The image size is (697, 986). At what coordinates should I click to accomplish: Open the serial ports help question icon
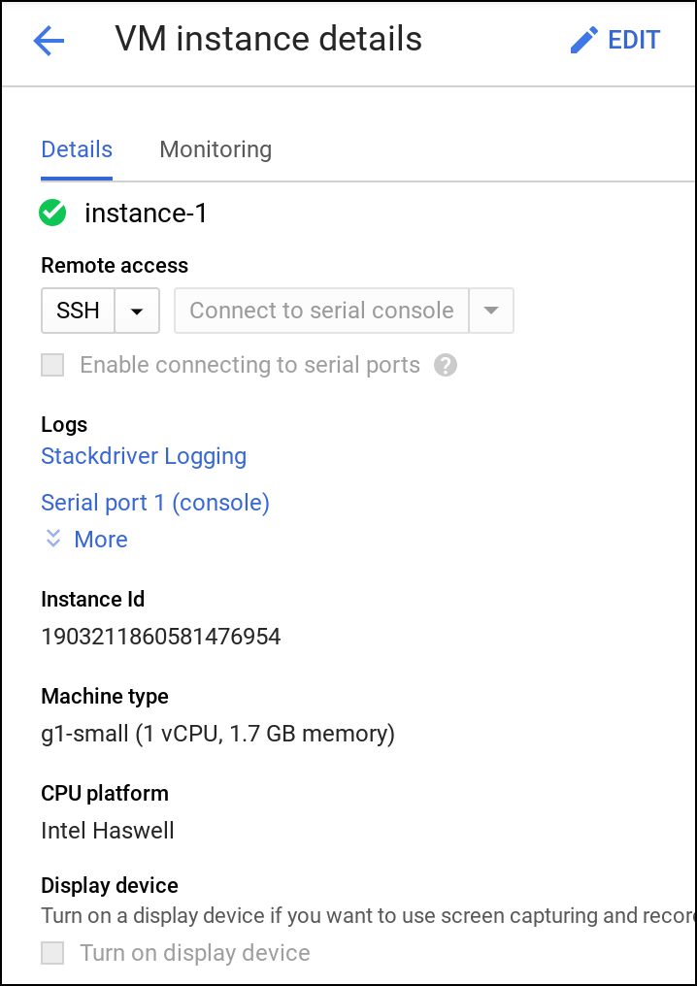click(446, 365)
